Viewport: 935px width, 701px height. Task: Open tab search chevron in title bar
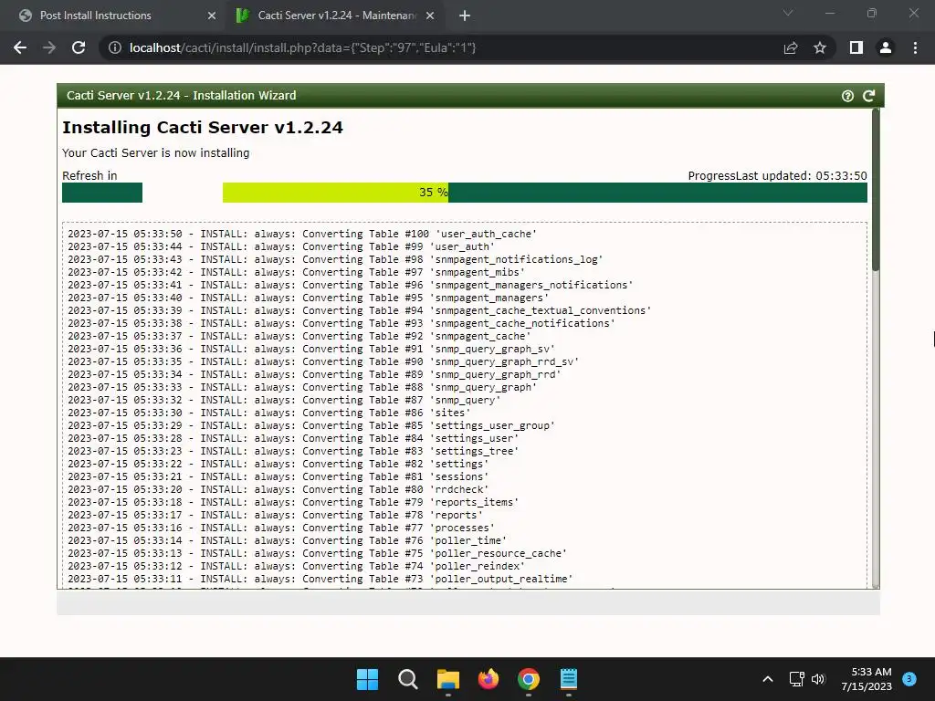[788, 13]
